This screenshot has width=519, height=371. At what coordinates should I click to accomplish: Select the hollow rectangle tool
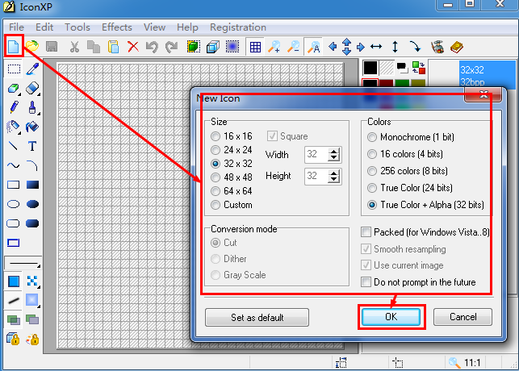[x=13, y=185]
